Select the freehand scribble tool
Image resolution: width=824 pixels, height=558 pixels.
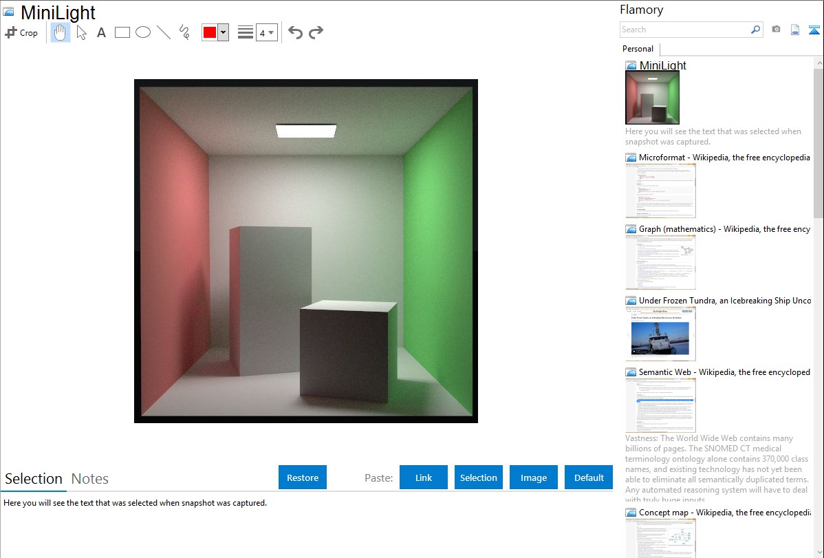tap(184, 32)
